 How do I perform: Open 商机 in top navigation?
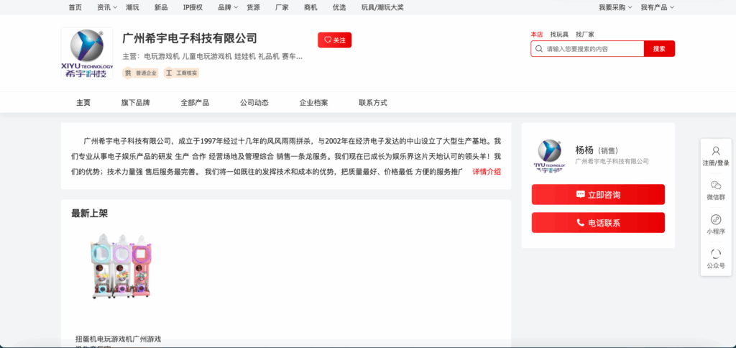click(x=310, y=7)
